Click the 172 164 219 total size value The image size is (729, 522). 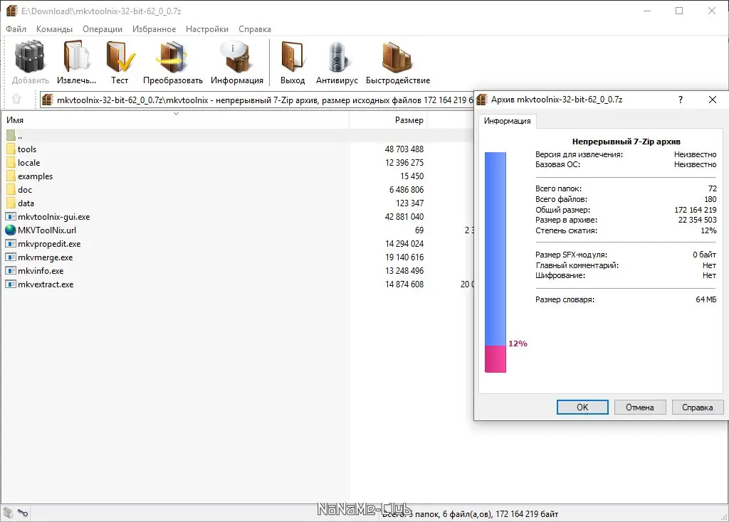(x=695, y=210)
